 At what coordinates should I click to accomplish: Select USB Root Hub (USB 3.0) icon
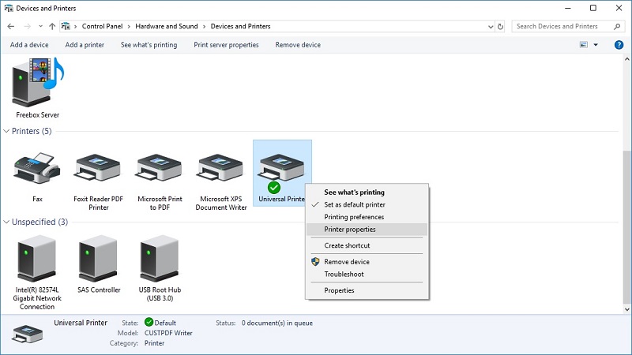[x=160, y=260]
